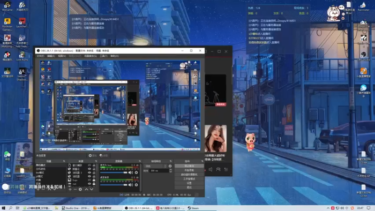Enable 工作室模式 studio mode button
Viewport: 375px width, 211px height.
click(189, 179)
